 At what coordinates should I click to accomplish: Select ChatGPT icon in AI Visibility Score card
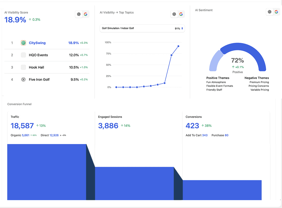click(x=79, y=14)
